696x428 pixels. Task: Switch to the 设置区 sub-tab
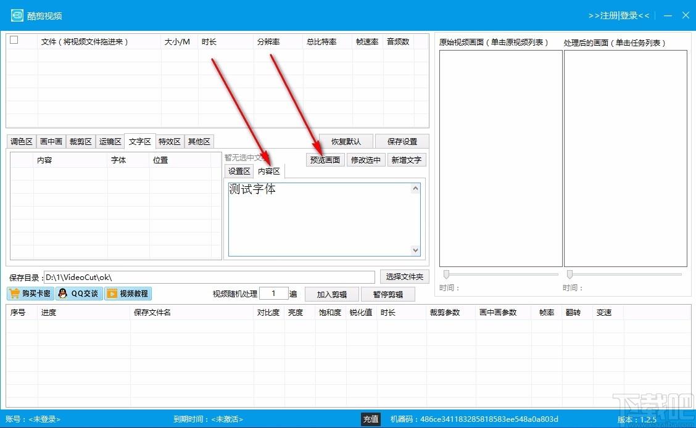point(239,171)
